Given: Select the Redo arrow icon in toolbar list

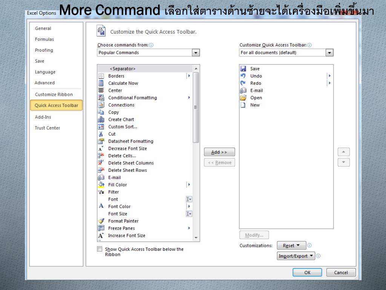Looking at the screenshot, I should (x=243, y=83).
